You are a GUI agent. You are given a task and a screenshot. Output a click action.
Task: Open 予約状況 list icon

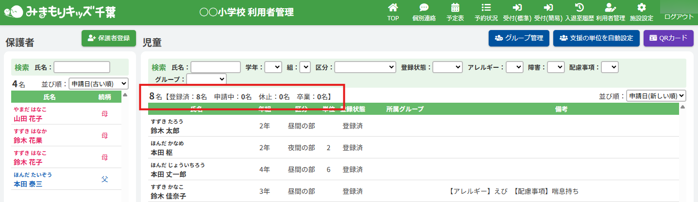[486, 8]
